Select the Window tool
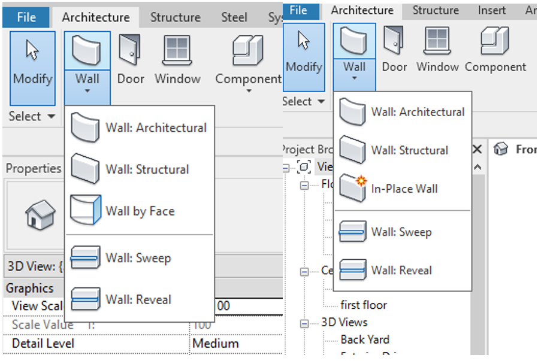Screen dimensions: 541x361 click(x=177, y=57)
